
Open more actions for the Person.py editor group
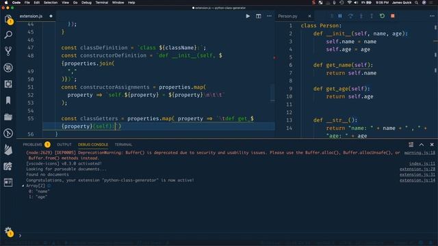click(x=432, y=16)
